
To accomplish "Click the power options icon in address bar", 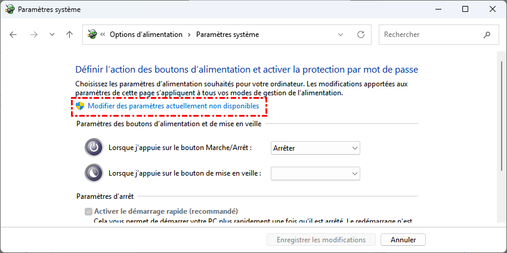I will click(92, 35).
